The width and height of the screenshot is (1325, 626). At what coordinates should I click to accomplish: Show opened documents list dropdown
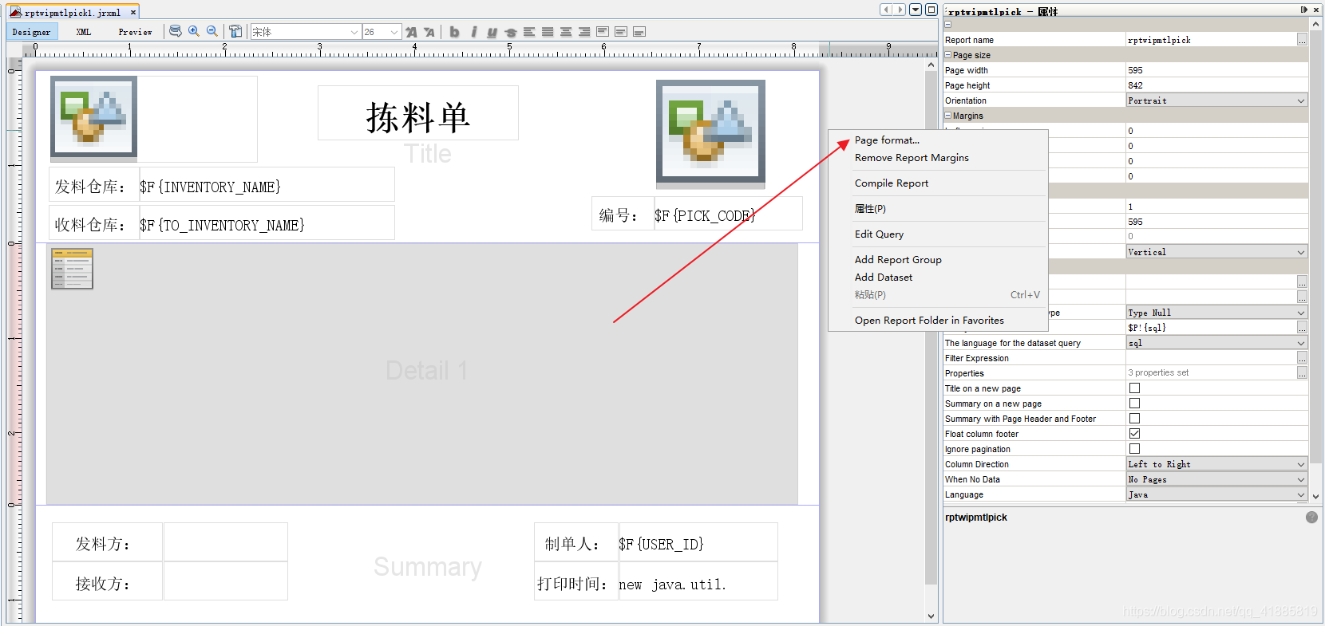[916, 10]
